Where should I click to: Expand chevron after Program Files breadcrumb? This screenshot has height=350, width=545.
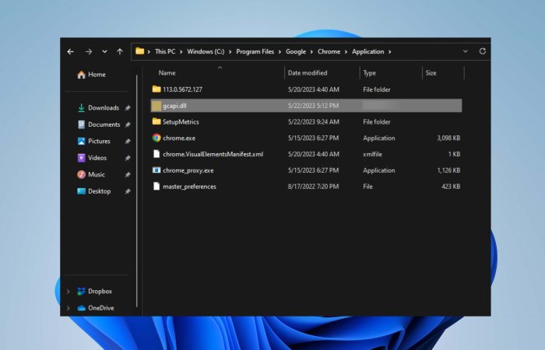click(280, 52)
